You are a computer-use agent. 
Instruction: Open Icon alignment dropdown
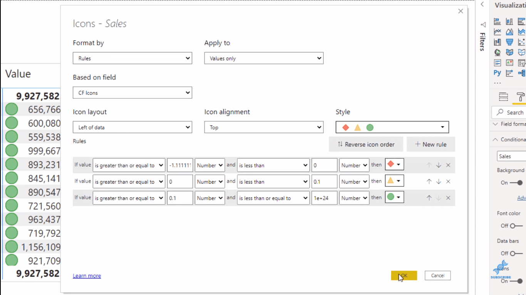point(264,127)
